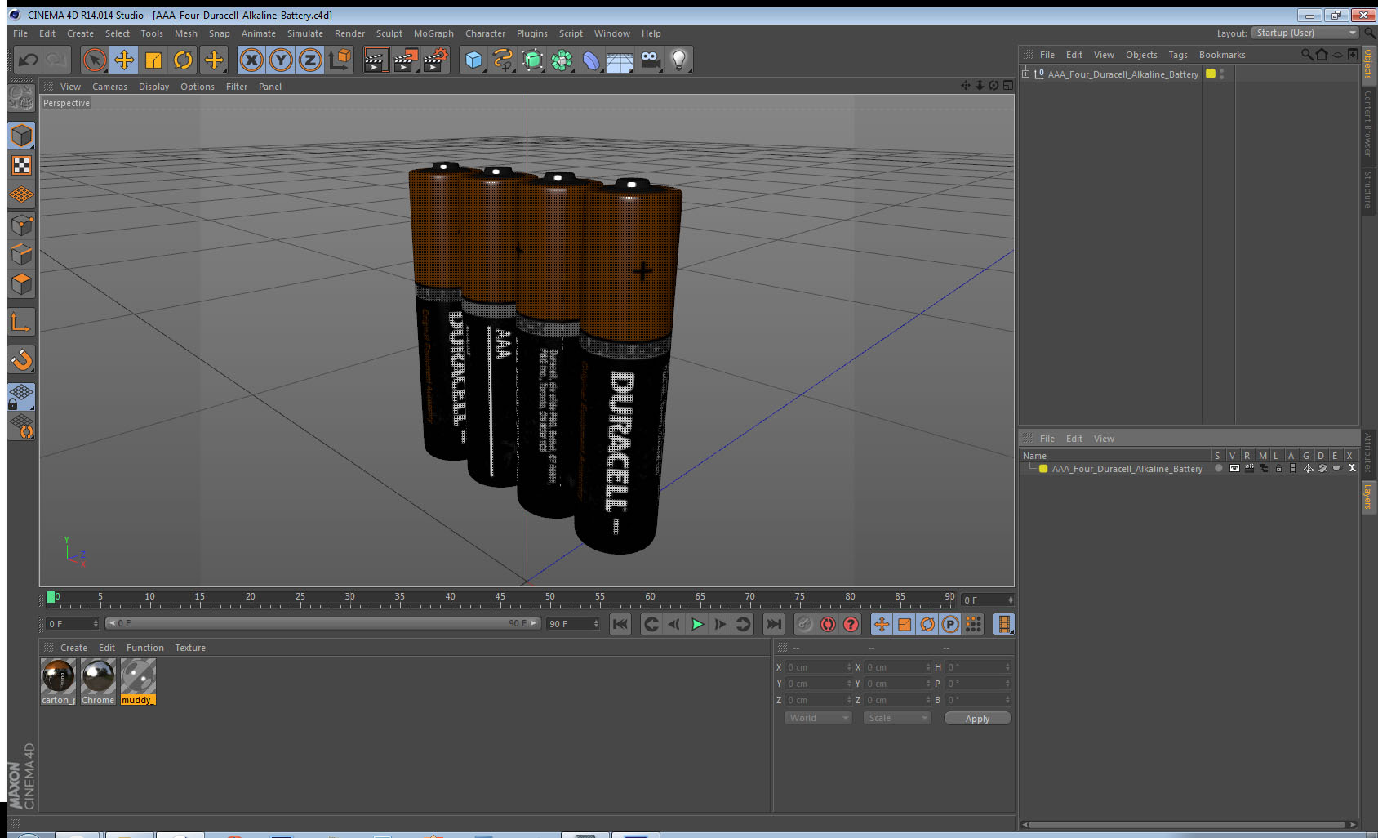Image resolution: width=1378 pixels, height=838 pixels.
Task: Select the Live Selection tool
Action: 95,60
